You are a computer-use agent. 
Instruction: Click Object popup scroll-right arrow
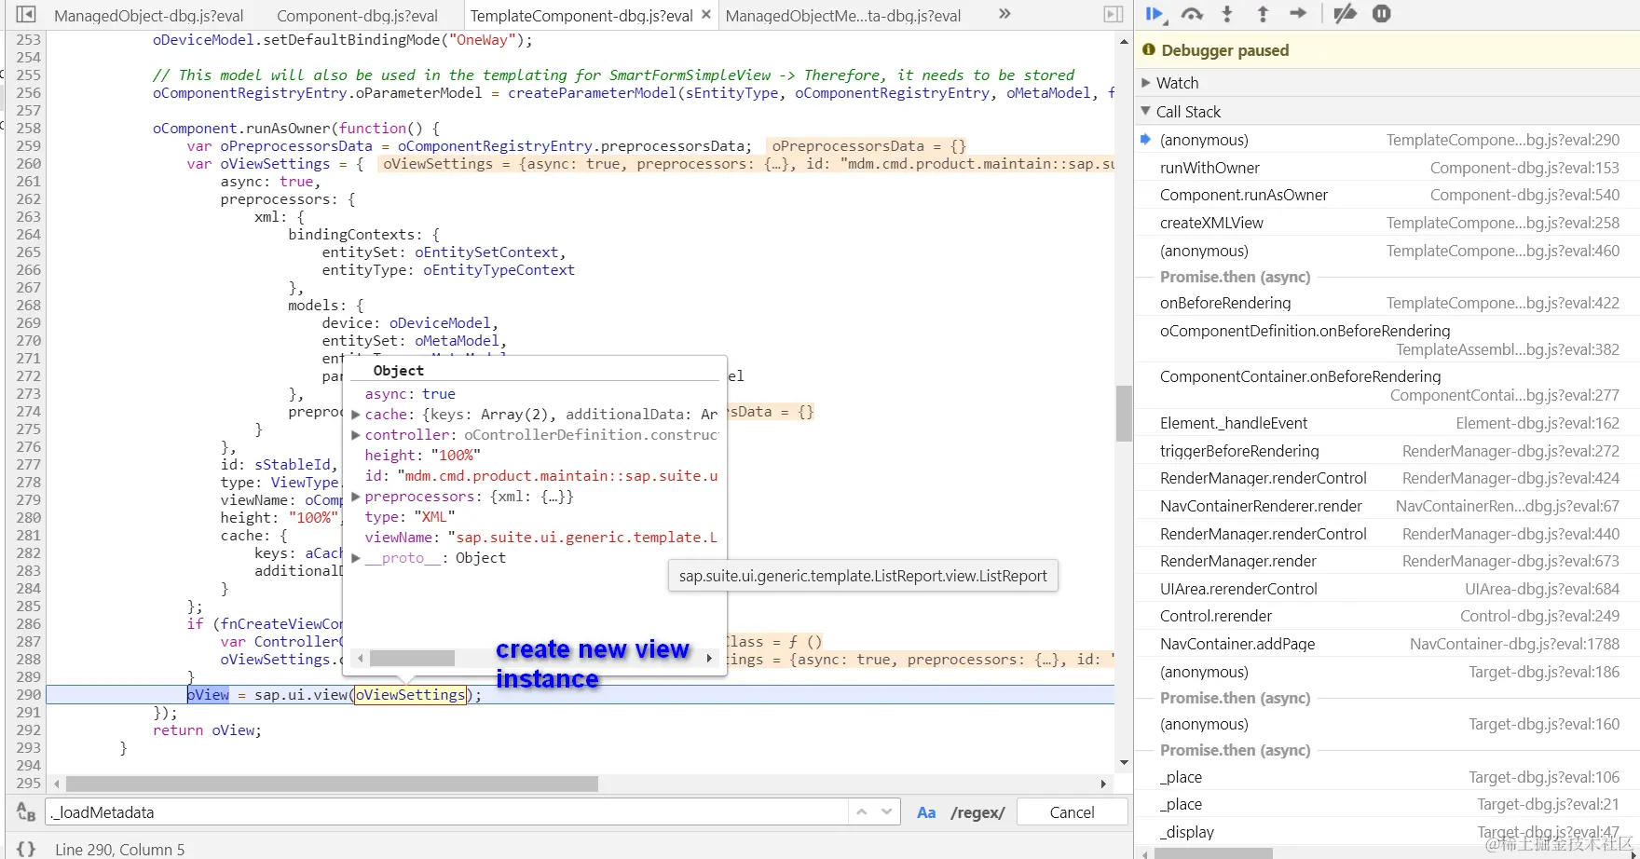click(x=710, y=658)
